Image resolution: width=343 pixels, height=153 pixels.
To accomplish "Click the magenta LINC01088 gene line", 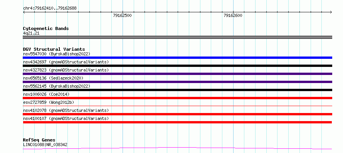I will click(x=177, y=148).
